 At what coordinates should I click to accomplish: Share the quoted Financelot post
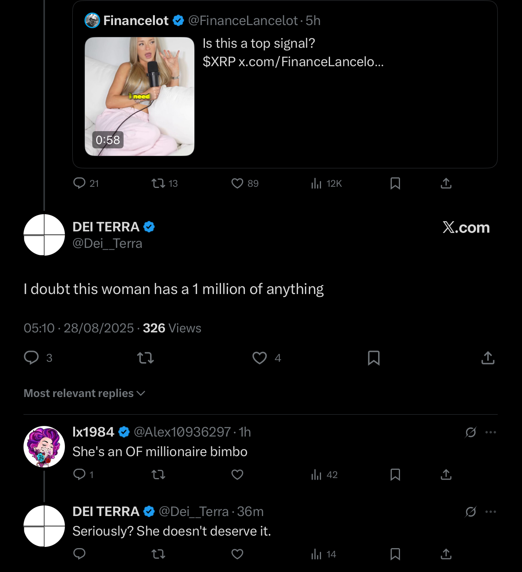pyautogui.click(x=446, y=183)
